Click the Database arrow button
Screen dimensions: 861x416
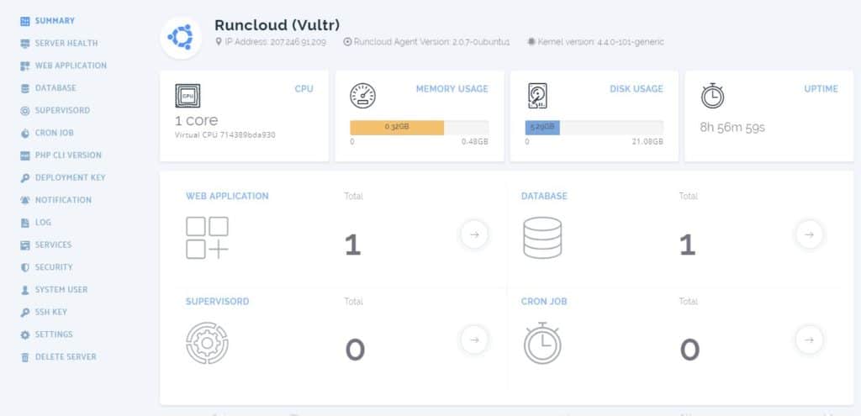coord(809,234)
